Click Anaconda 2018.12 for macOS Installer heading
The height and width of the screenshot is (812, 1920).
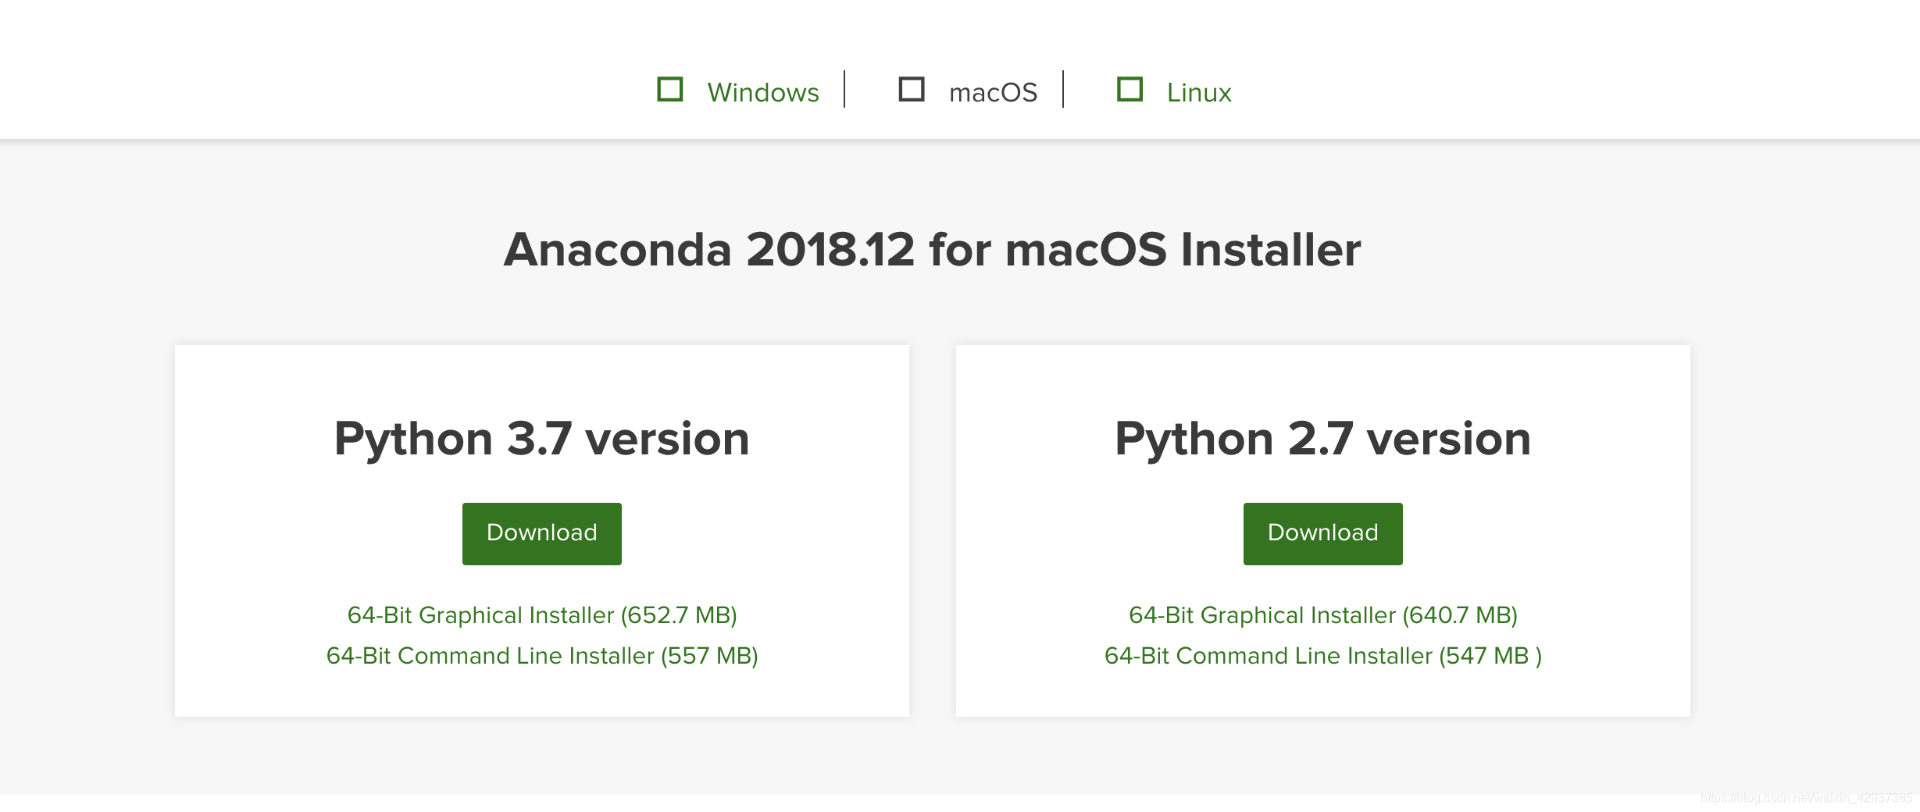click(933, 250)
